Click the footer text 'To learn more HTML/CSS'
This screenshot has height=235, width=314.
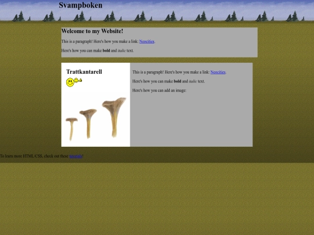pos(21,156)
